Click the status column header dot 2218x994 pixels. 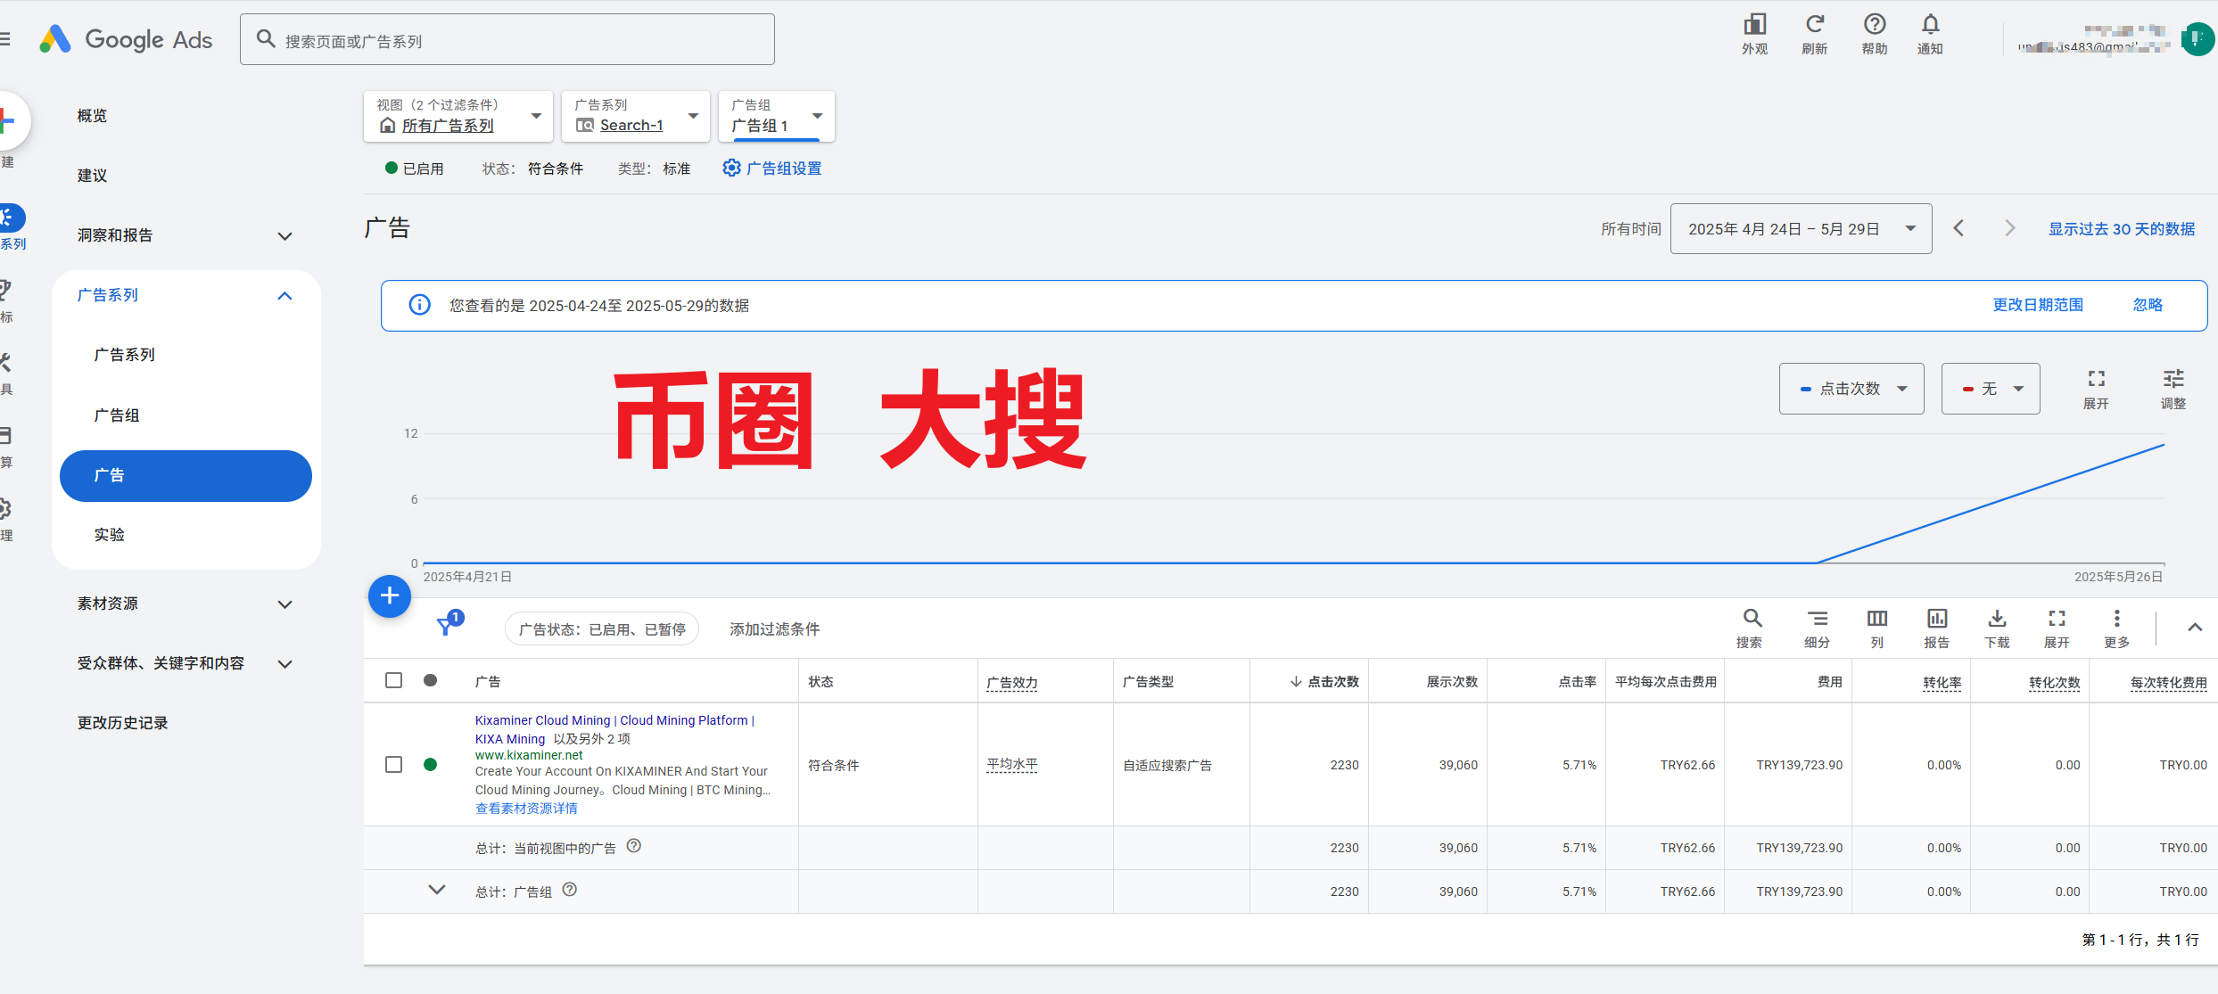[x=430, y=680]
